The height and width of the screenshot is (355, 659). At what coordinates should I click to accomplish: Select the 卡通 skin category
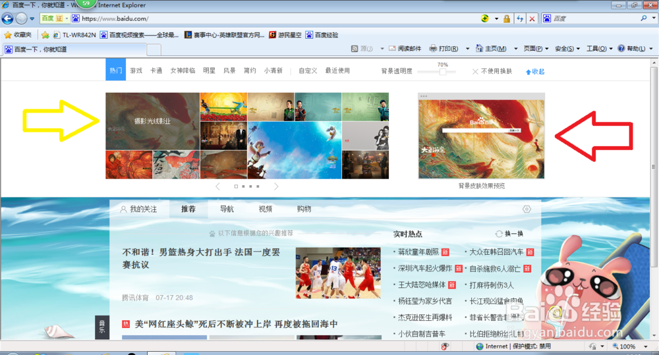point(156,70)
